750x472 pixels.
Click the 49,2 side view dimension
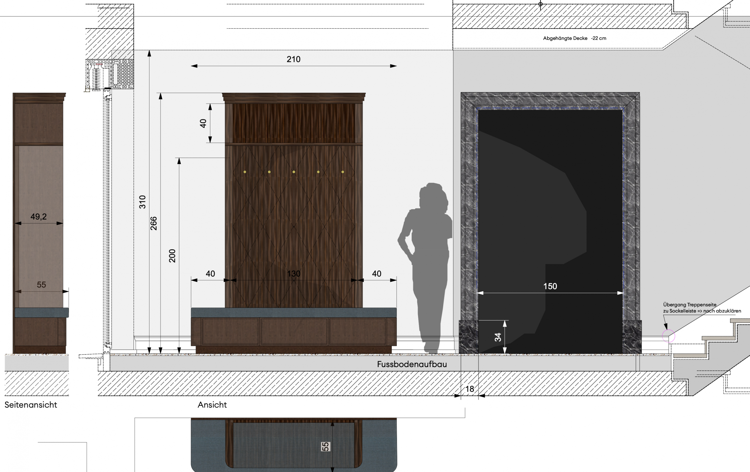tap(39, 217)
